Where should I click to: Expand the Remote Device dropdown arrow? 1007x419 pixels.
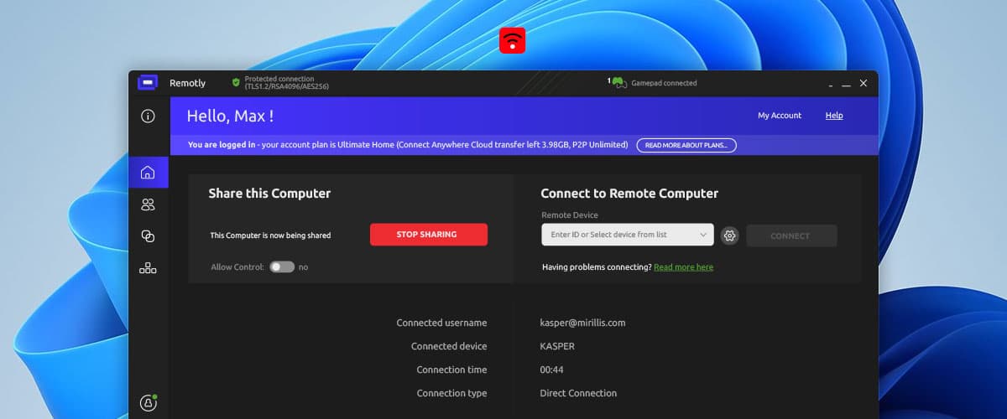coord(703,235)
